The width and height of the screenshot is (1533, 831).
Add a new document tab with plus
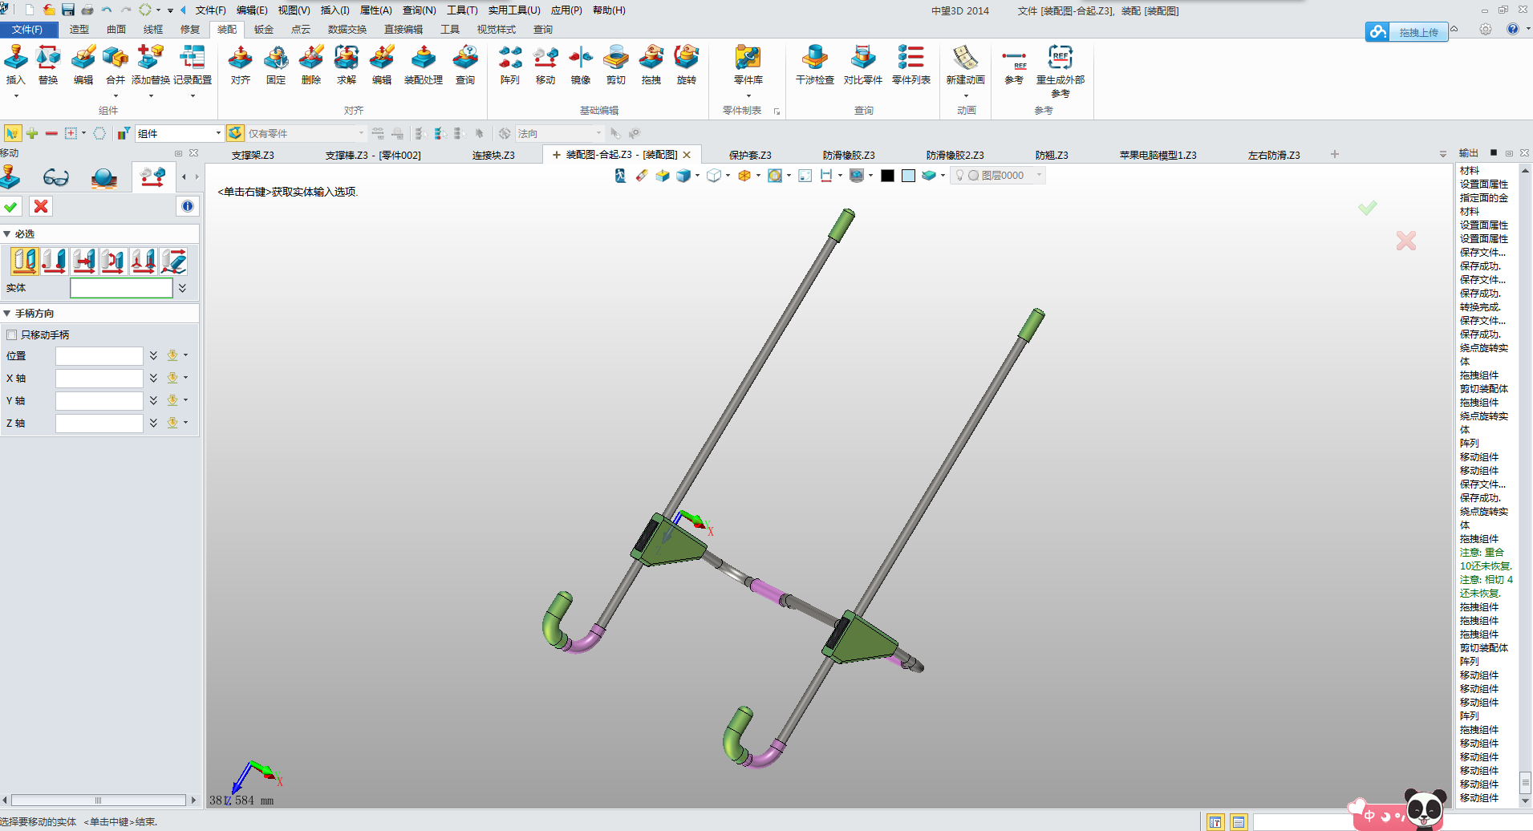pos(1335,154)
